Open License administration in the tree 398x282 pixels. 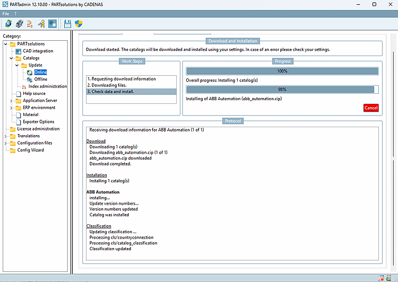(x=38, y=129)
